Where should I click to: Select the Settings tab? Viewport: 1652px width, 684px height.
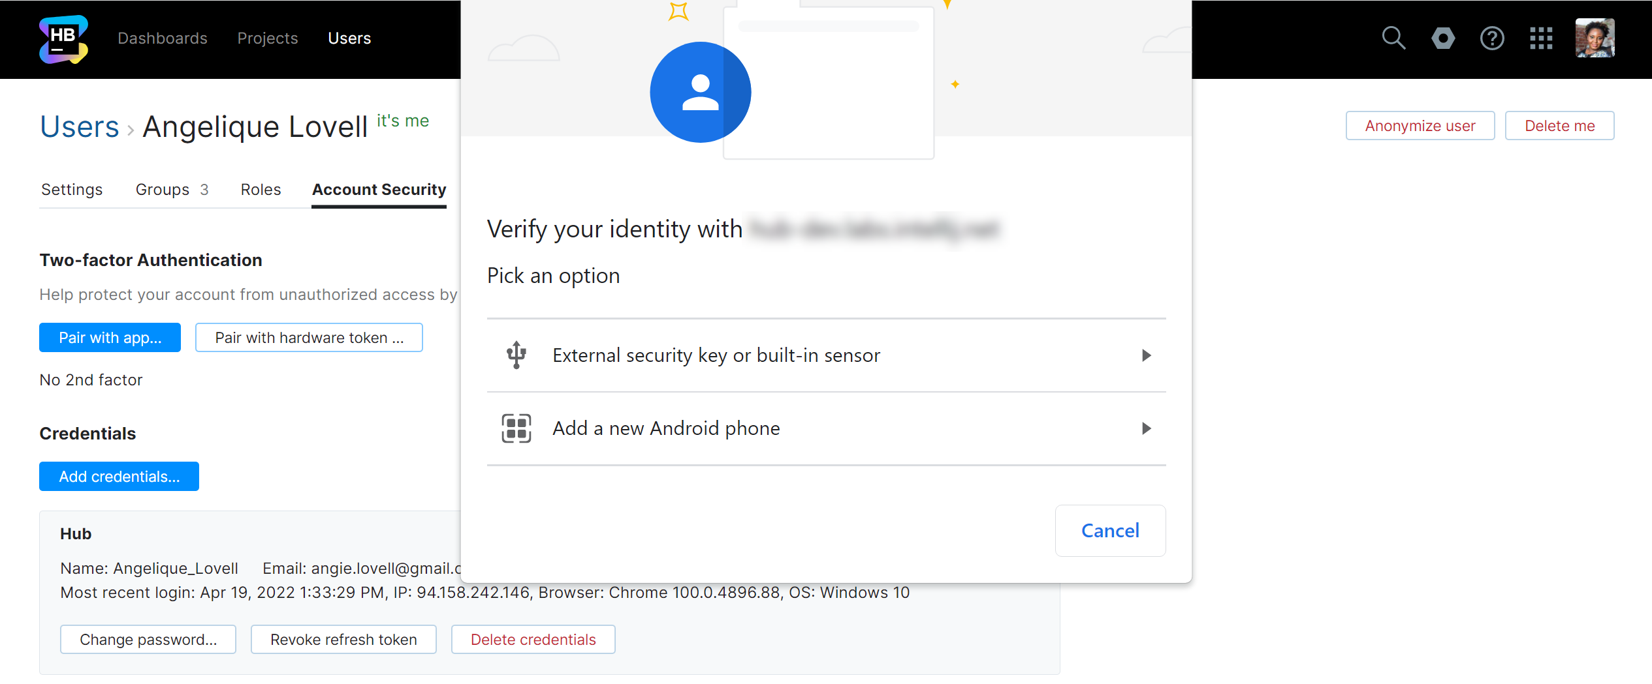pos(72,189)
